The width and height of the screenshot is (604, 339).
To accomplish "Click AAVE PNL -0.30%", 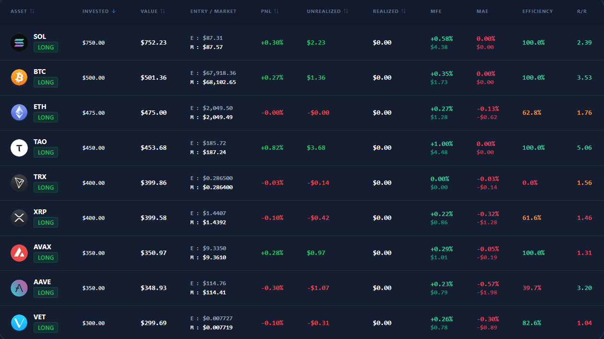I will (272, 288).
